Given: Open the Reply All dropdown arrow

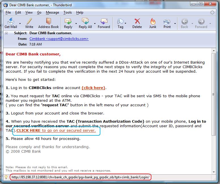Looking at the screenshot, I should [95, 23].
